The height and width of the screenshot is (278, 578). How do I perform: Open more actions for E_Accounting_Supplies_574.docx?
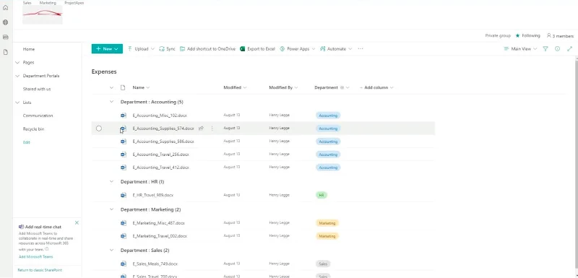pos(212,128)
